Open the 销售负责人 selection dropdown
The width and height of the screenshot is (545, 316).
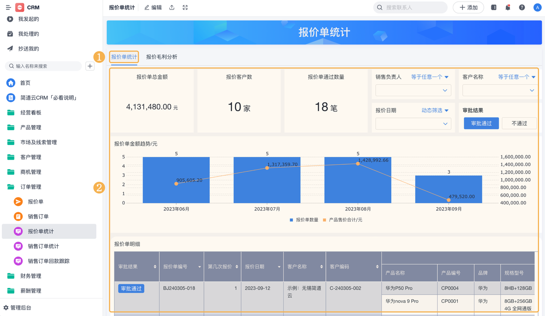(x=413, y=91)
